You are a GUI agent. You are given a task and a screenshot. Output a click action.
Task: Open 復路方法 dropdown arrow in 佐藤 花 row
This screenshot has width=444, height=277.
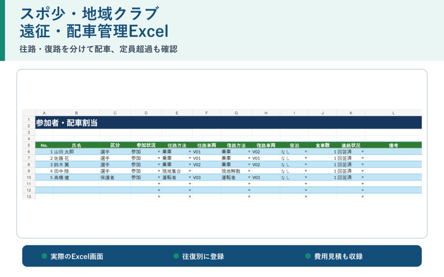(x=249, y=158)
